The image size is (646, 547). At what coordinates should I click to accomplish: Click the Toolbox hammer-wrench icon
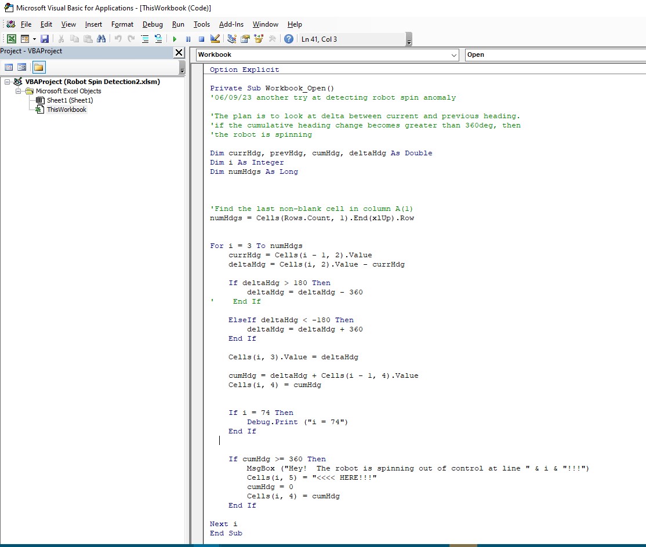(272, 39)
